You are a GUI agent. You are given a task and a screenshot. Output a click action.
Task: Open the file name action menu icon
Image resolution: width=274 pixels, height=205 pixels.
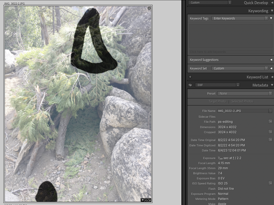click(x=270, y=111)
